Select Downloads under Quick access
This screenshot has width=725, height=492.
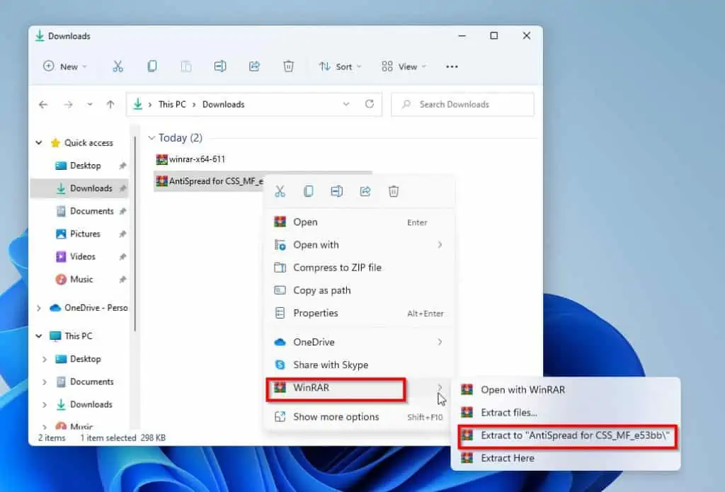(79, 188)
